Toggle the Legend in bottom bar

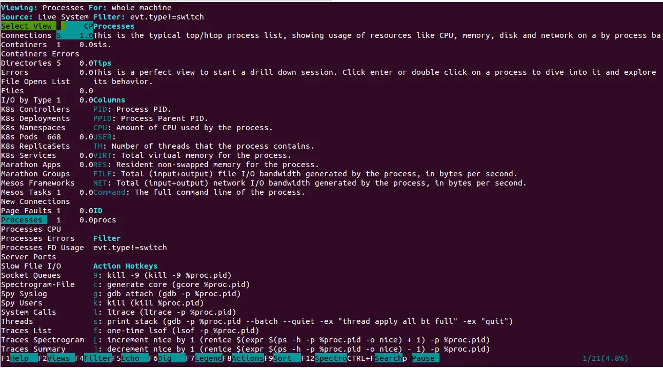(x=209, y=359)
